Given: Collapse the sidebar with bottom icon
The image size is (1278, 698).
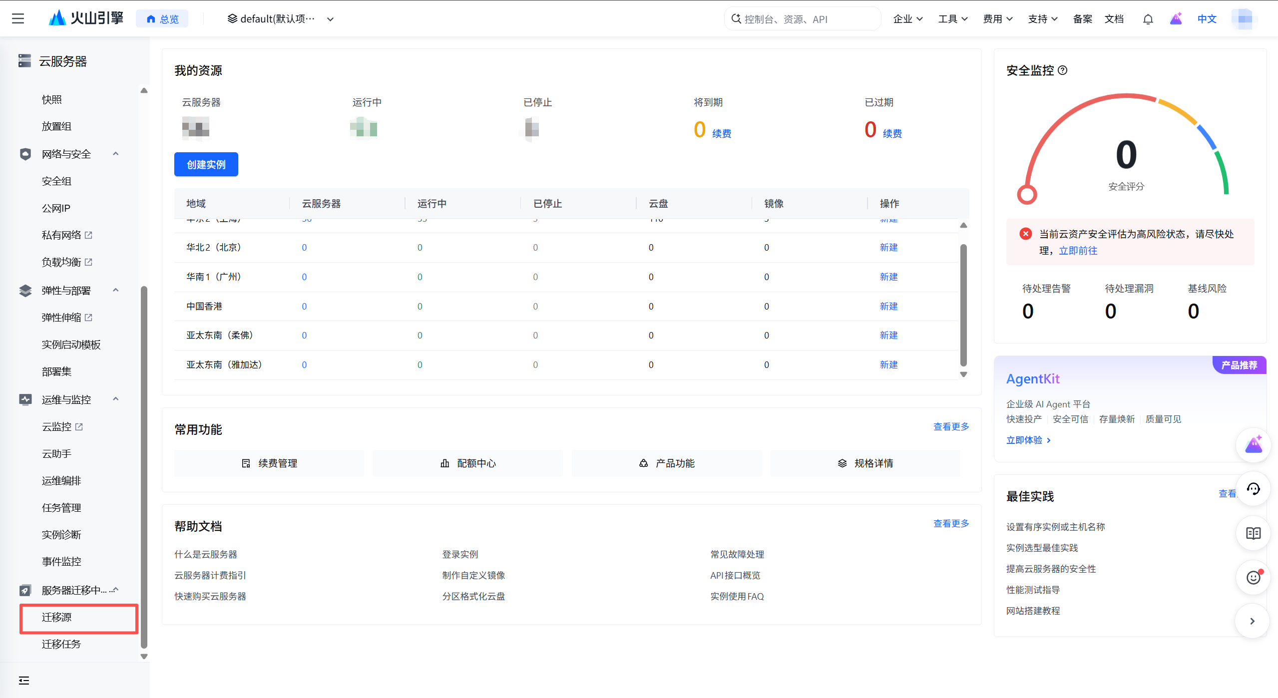Looking at the screenshot, I should [x=24, y=681].
